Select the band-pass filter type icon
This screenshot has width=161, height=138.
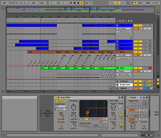pos(91,119)
